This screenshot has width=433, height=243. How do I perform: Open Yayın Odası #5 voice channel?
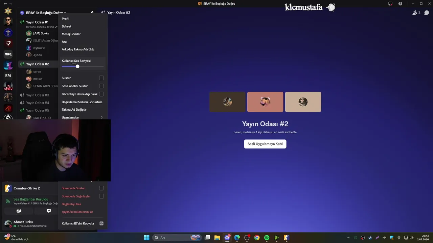click(38, 110)
